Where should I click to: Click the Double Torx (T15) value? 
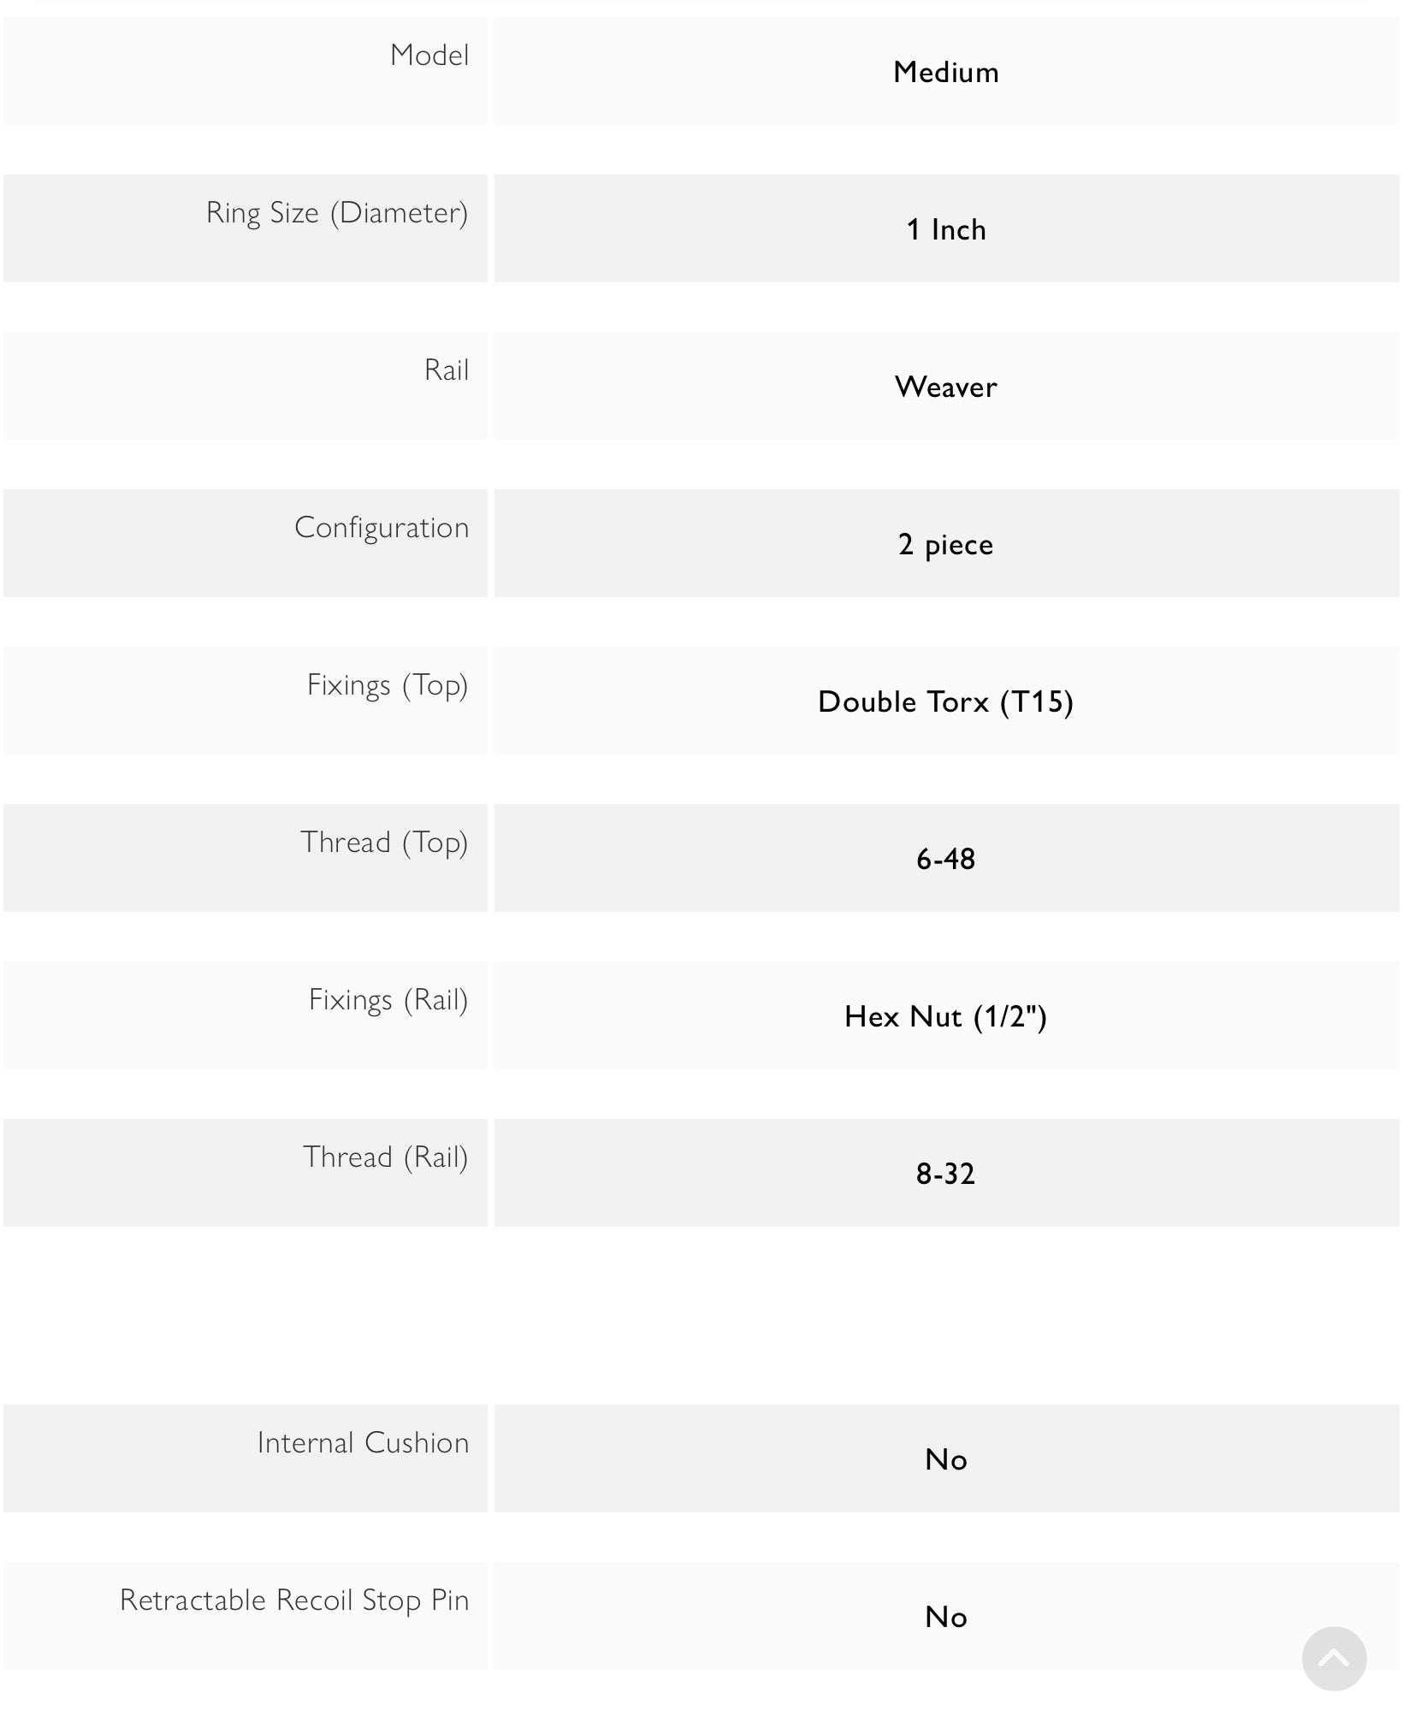point(946,701)
